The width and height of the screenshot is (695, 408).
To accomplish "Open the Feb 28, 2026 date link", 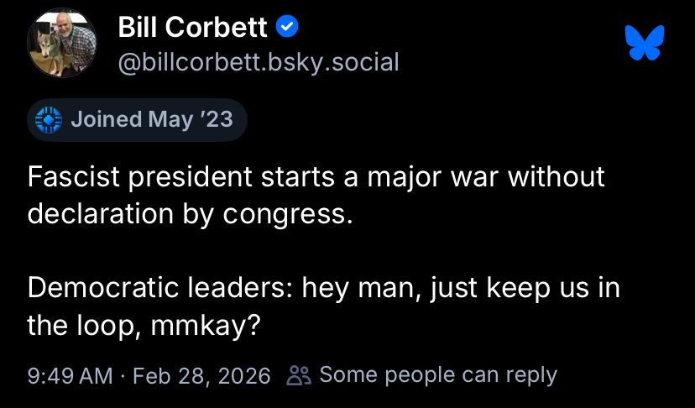I will [201, 375].
